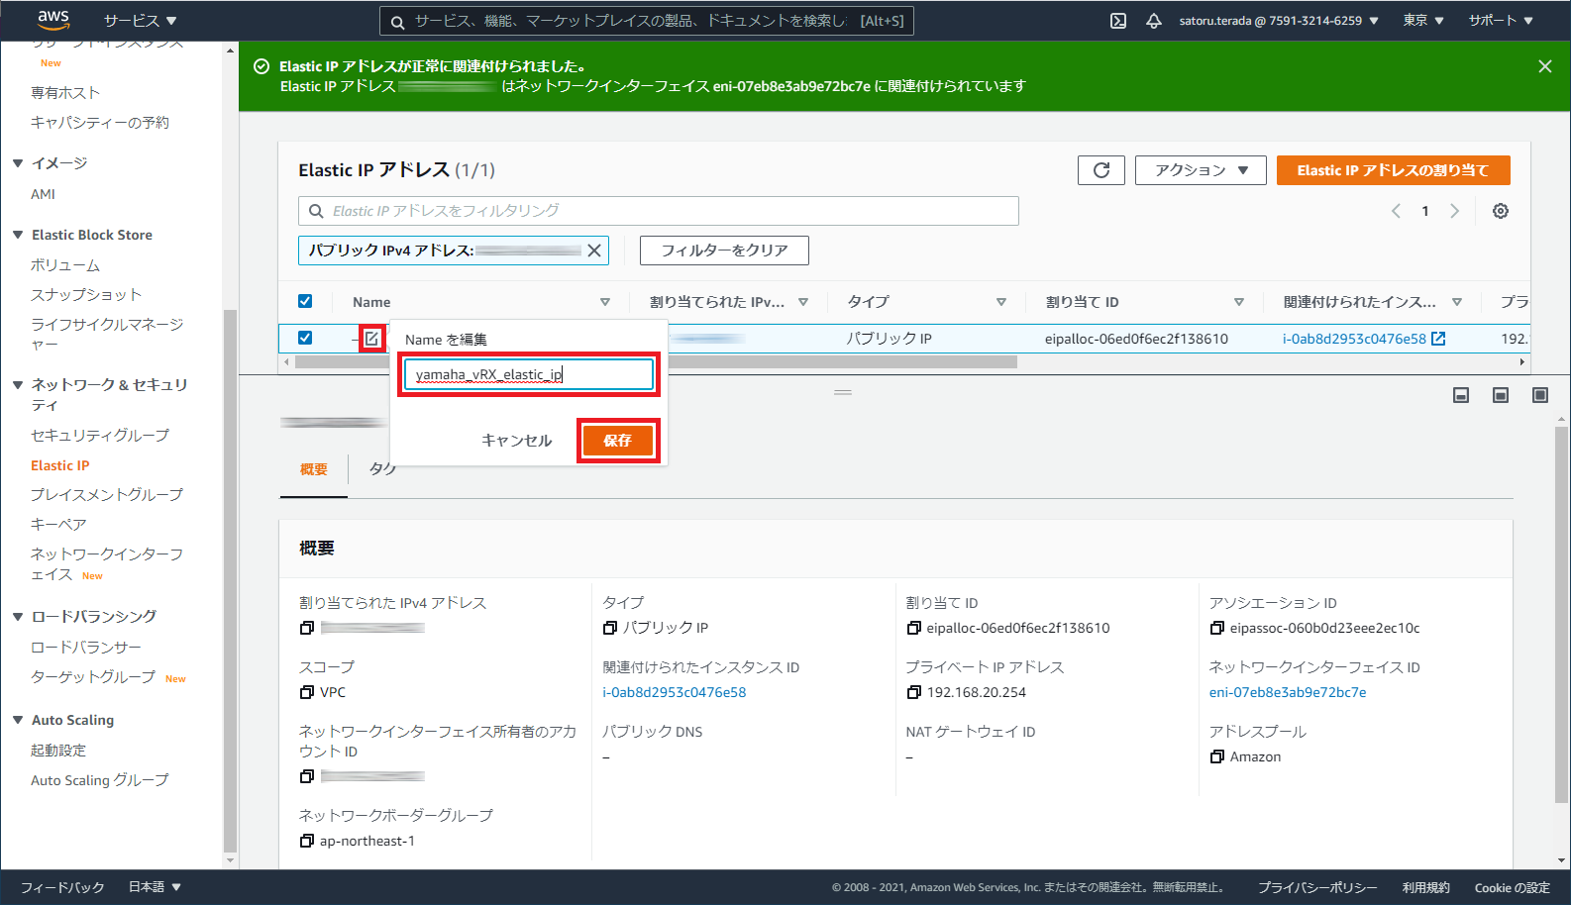Click the top AWS services search bar

point(647,21)
